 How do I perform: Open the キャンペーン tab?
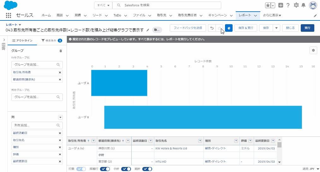(217, 15)
